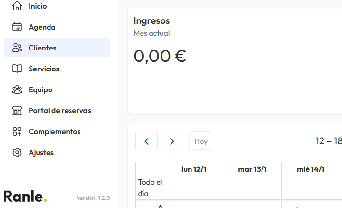Click the Ranle logo
This screenshot has height=208, width=342.
[x=25, y=196]
